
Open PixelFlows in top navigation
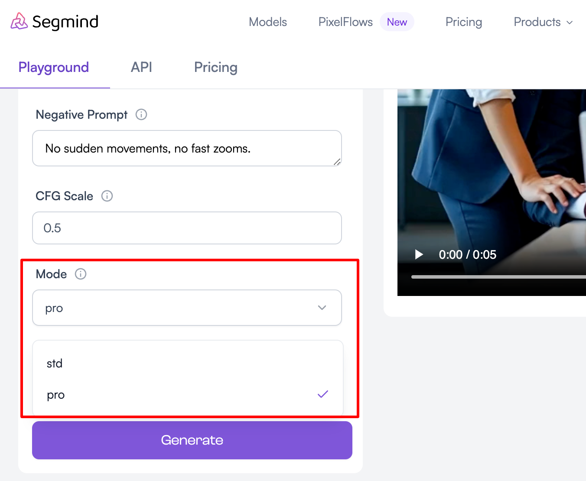(345, 22)
